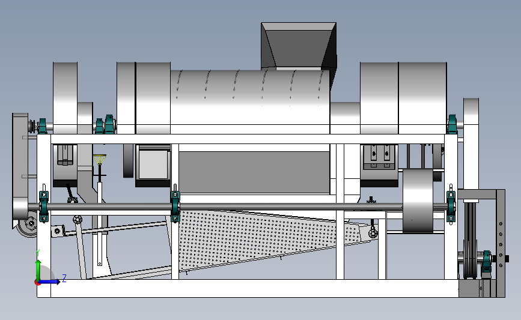Select the top-right teal bearing on upper shaft
The image size is (521, 320).
click(x=452, y=124)
